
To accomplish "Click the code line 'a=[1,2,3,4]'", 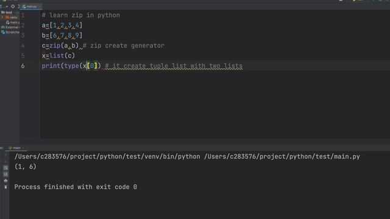I will tap(62, 26).
